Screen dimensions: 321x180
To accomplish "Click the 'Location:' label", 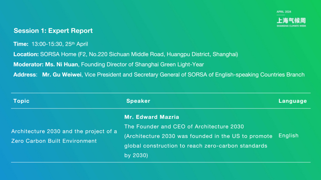I will click(26, 54).
